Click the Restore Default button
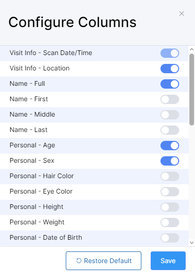The image size is (195, 278). [104, 261]
